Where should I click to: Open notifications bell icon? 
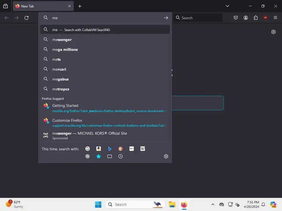click(x=263, y=204)
